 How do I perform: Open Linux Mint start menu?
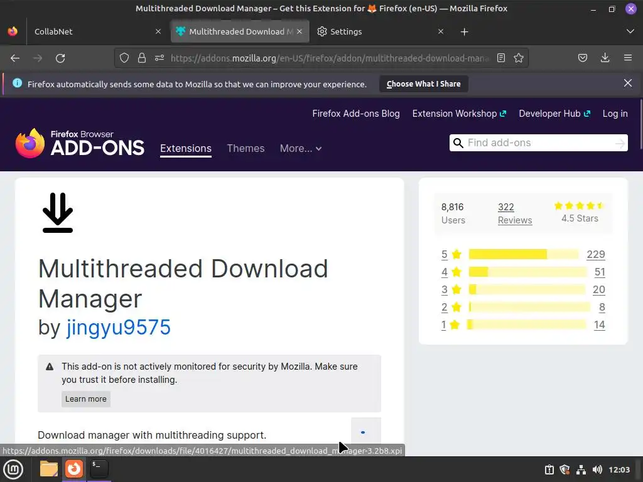point(13,469)
